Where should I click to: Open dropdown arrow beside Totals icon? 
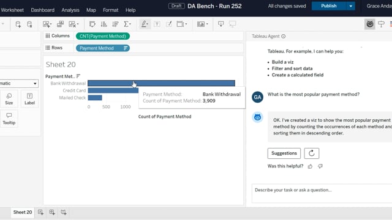[130, 24]
